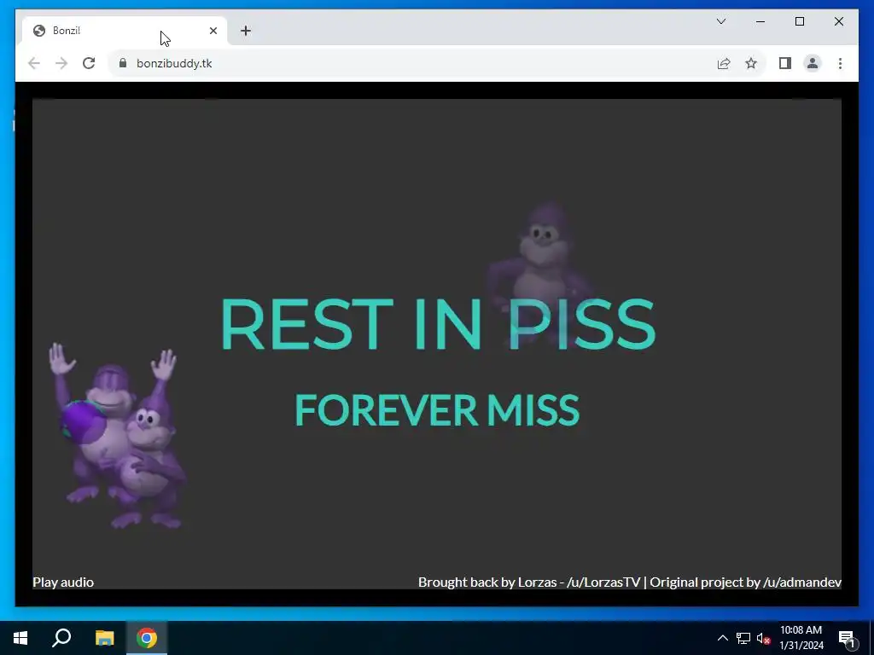Click the FOREVER MISS text
The width and height of the screenshot is (874, 655).
(437, 410)
